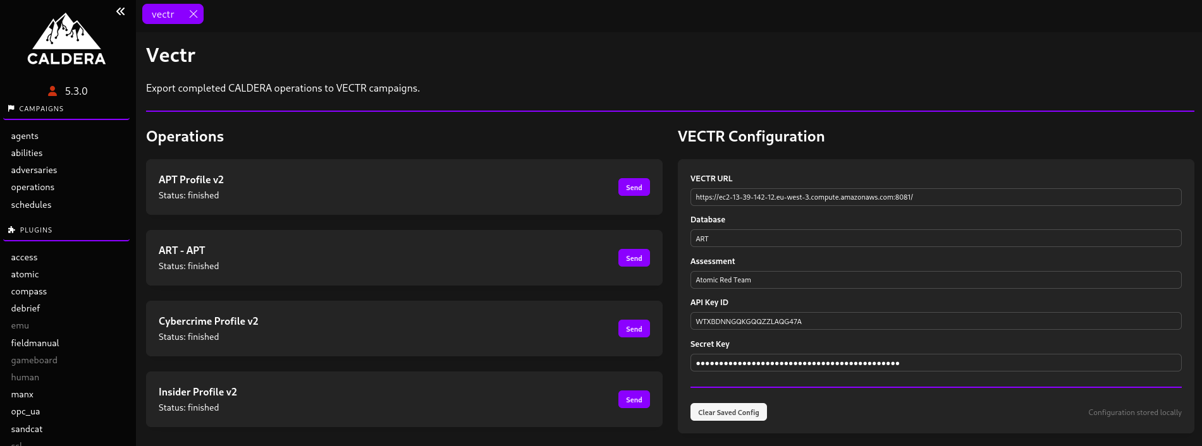
Task: Send the ART - APT operation
Action: click(634, 258)
